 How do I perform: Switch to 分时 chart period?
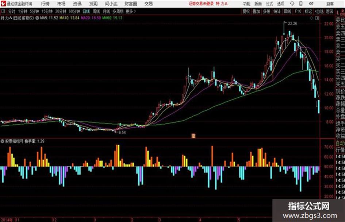tap(12, 11)
